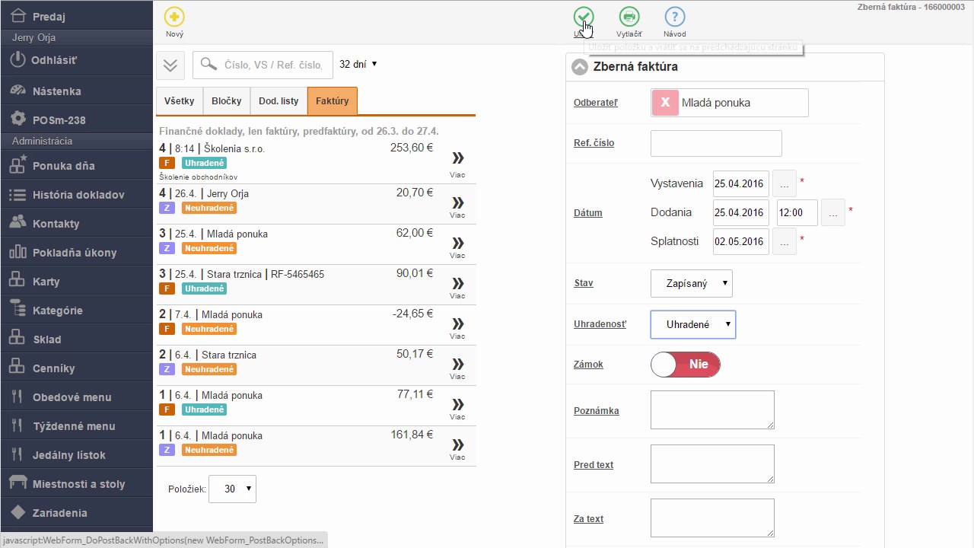
Task: Click the Pred text label link
Action: [x=594, y=465]
